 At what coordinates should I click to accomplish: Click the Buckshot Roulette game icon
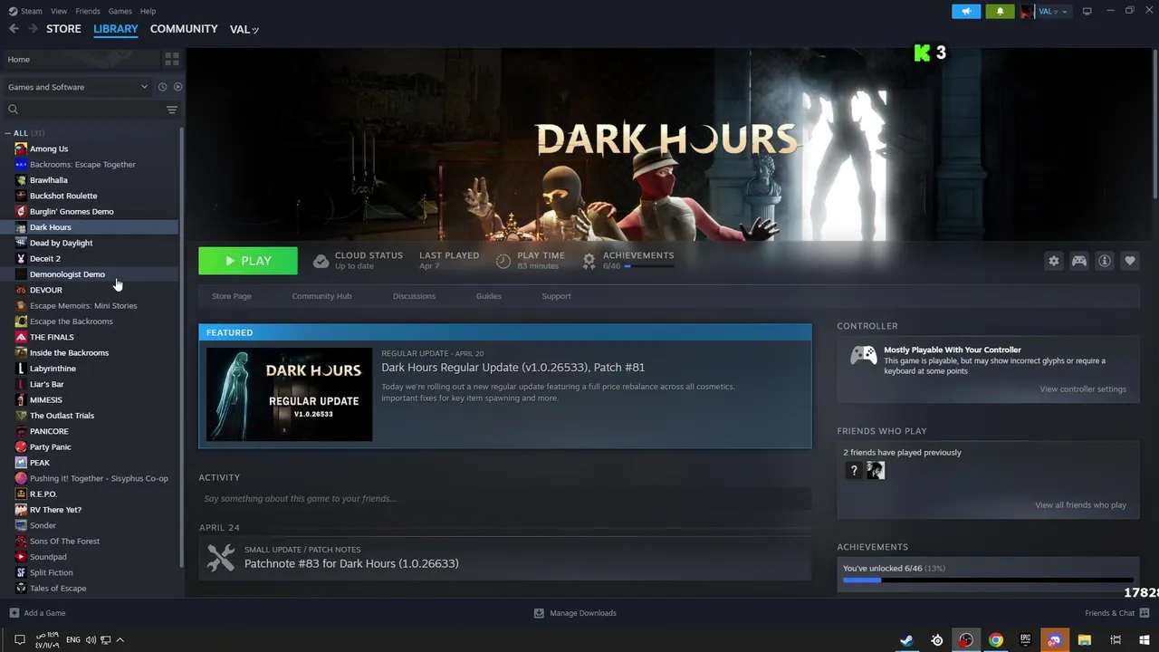[21, 196]
